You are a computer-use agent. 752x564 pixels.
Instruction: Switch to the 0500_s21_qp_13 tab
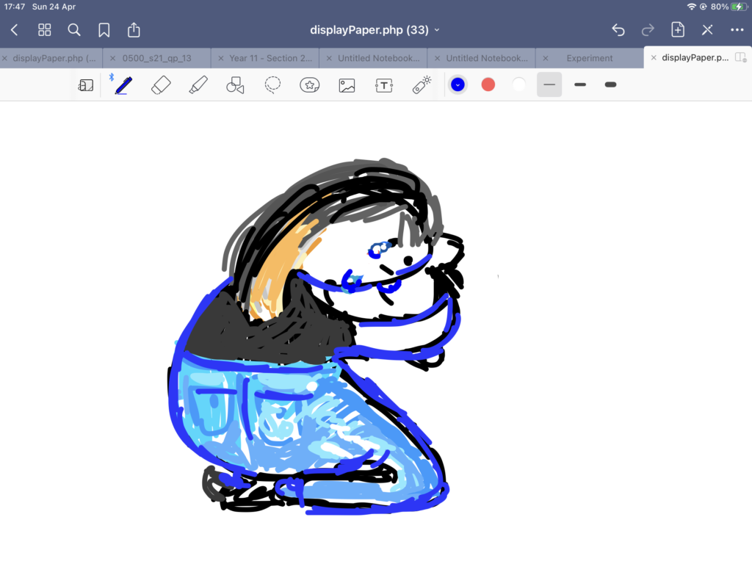[x=162, y=58]
